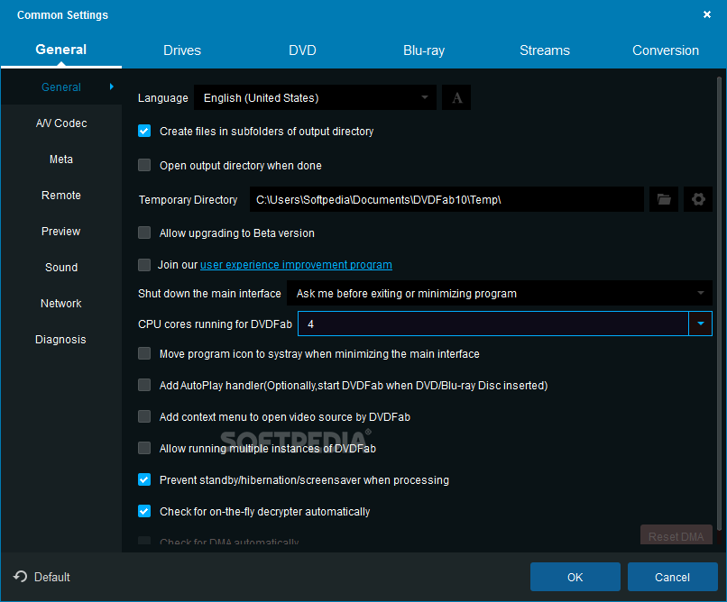Select Remote in the sidebar
727x602 pixels.
61,196
